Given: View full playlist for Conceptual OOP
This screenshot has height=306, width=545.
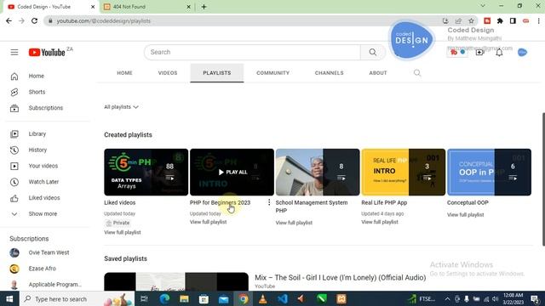Looking at the screenshot, I should 466,215.
